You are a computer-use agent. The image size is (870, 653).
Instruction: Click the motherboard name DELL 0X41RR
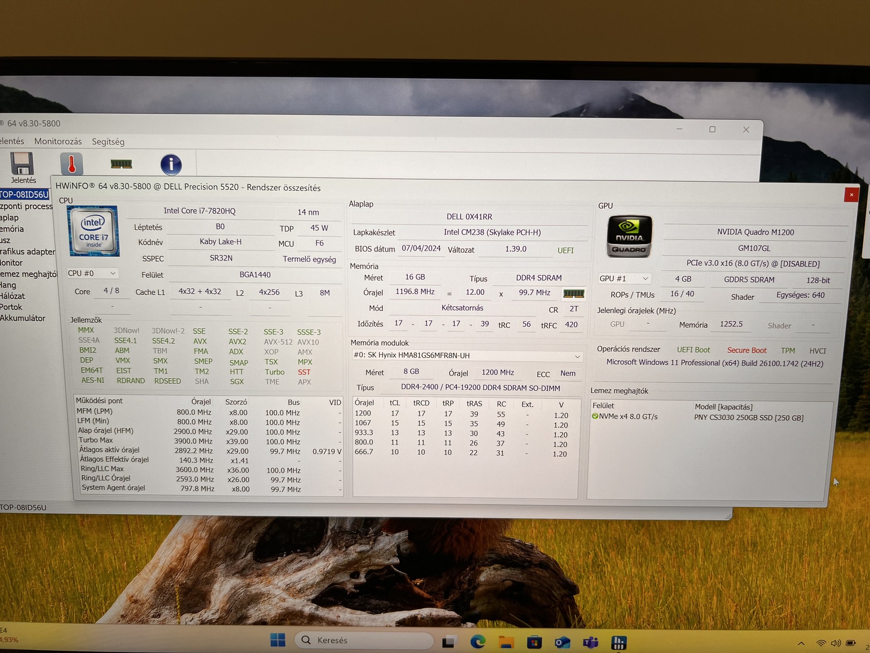tap(469, 217)
